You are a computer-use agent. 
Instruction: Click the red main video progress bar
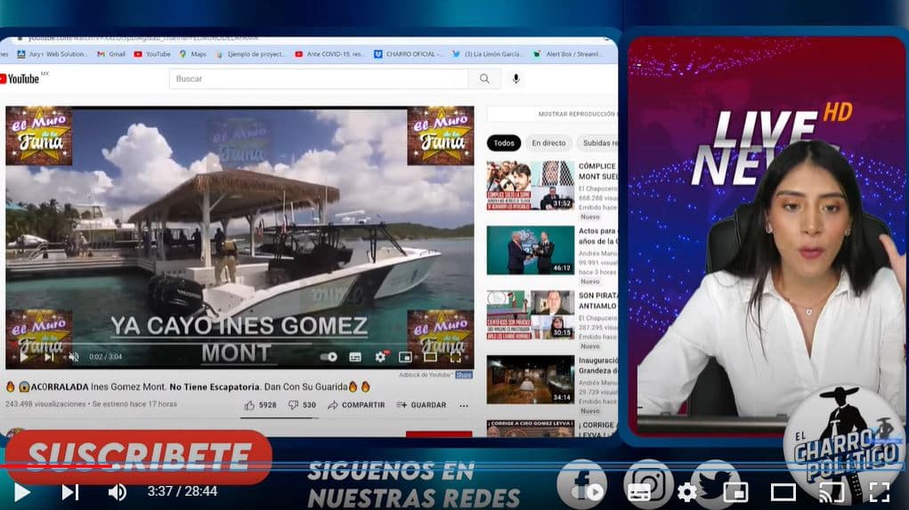click(x=58, y=466)
